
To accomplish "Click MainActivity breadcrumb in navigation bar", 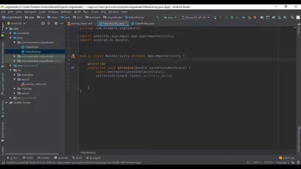I will coord(135,17).
